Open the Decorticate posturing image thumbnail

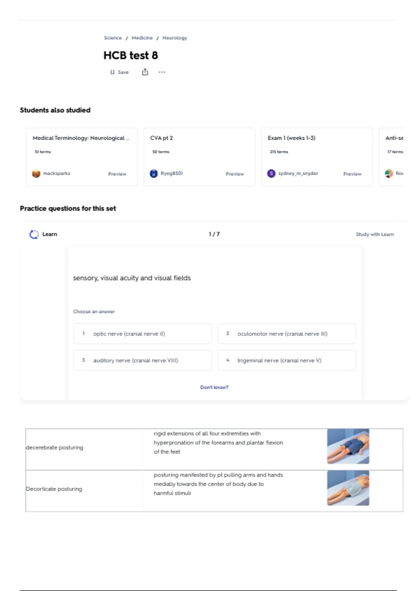348,488
